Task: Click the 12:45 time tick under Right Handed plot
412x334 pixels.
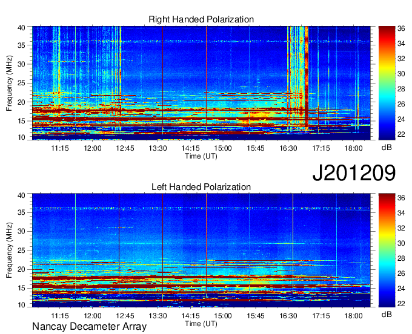Action: tap(125, 148)
